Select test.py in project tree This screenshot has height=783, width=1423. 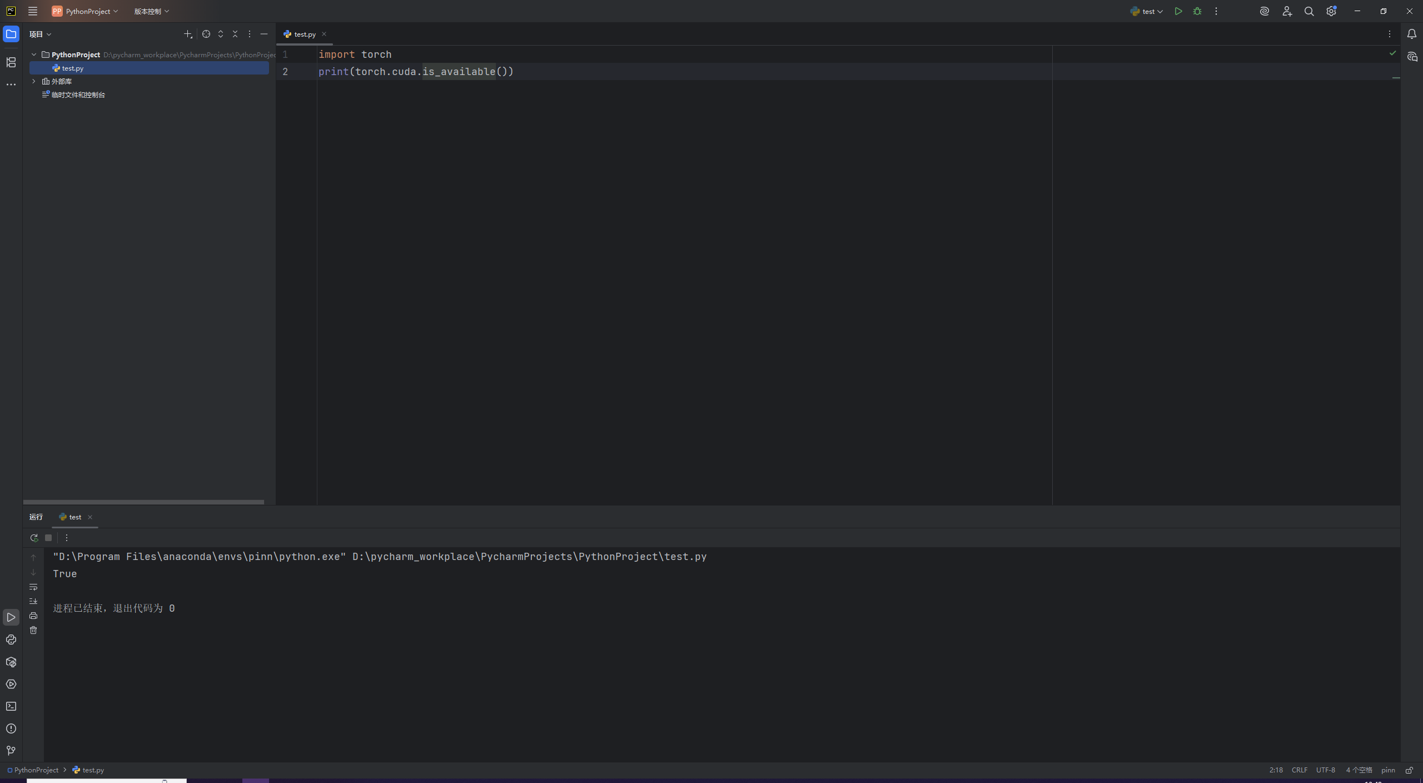(72, 68)
